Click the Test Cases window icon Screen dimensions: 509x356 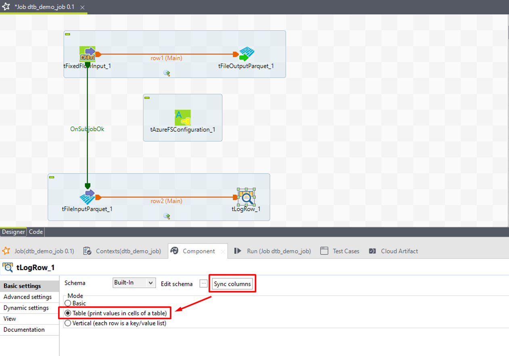click(324, 251)
